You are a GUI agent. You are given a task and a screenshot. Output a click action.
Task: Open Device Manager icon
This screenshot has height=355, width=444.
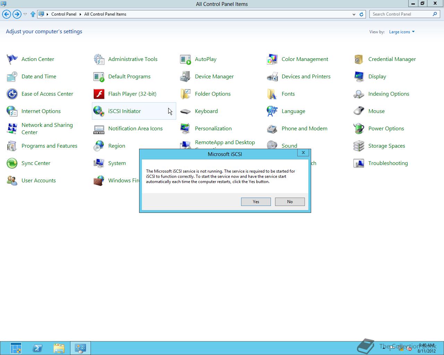pos(186,77)
